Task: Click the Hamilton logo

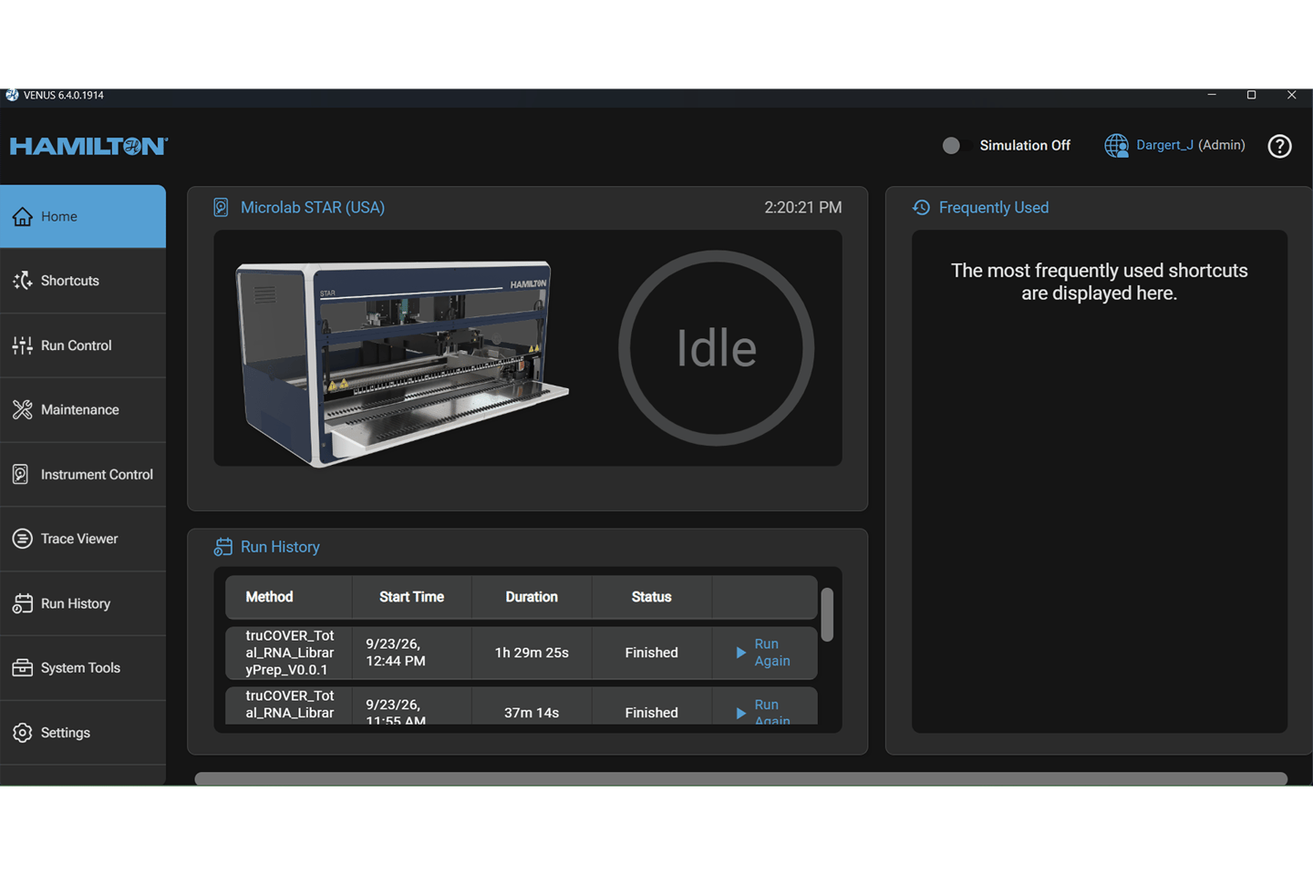Action: (x=88, y=146)
